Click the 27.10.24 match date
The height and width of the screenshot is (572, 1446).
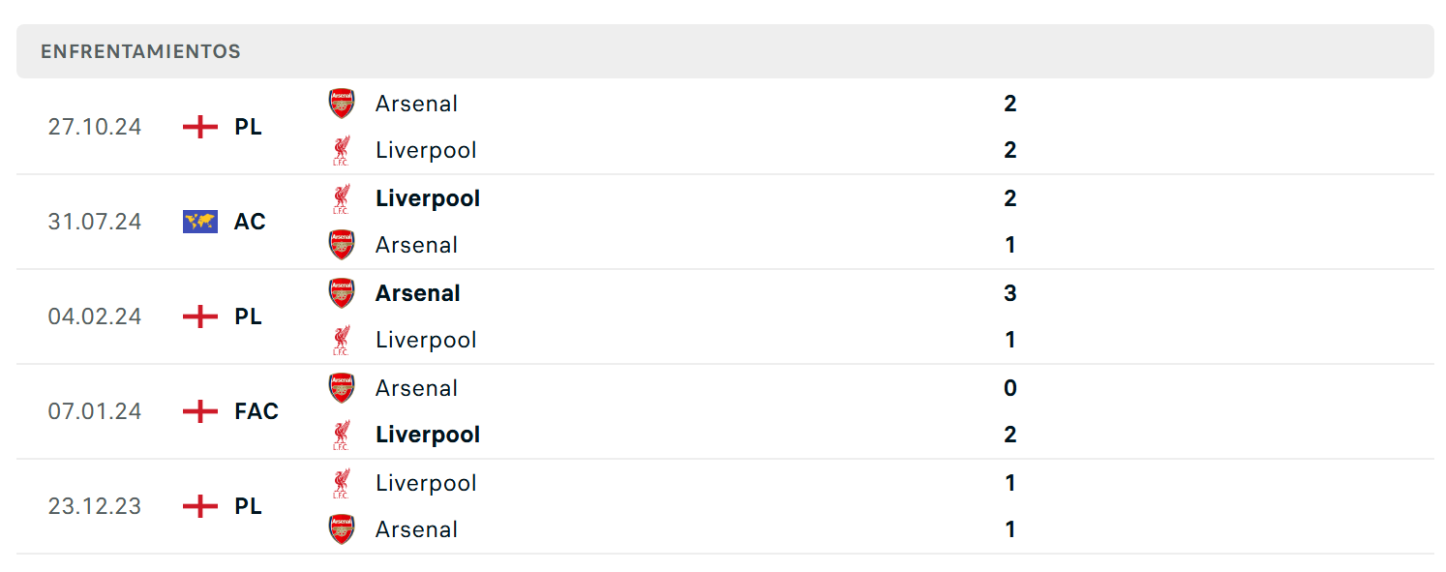tap(95, 127)
